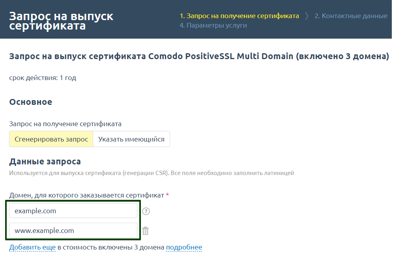Click the 'Запрос на получение сертификата' field label
The width and height of the screenshot is (393, 257).
point(65,124)
